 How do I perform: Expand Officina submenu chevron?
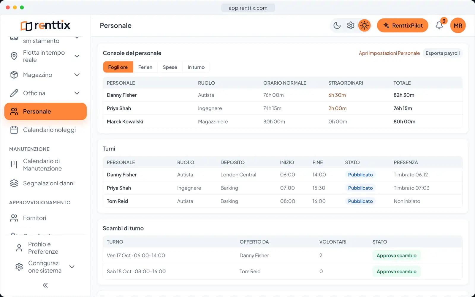[x=77, y=93]
